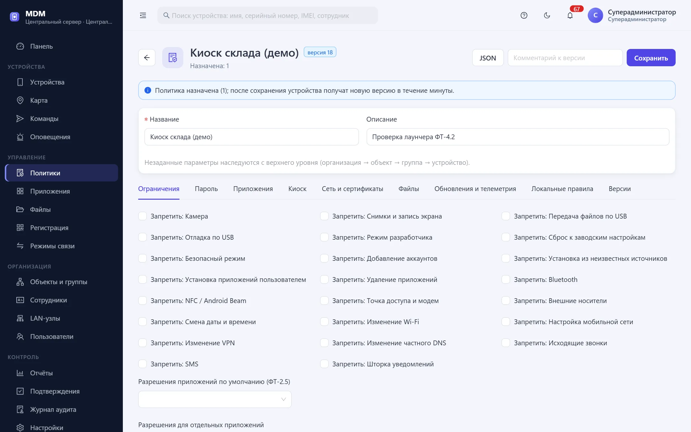Open Регистрация in the sidebar

tap(61, 228)
